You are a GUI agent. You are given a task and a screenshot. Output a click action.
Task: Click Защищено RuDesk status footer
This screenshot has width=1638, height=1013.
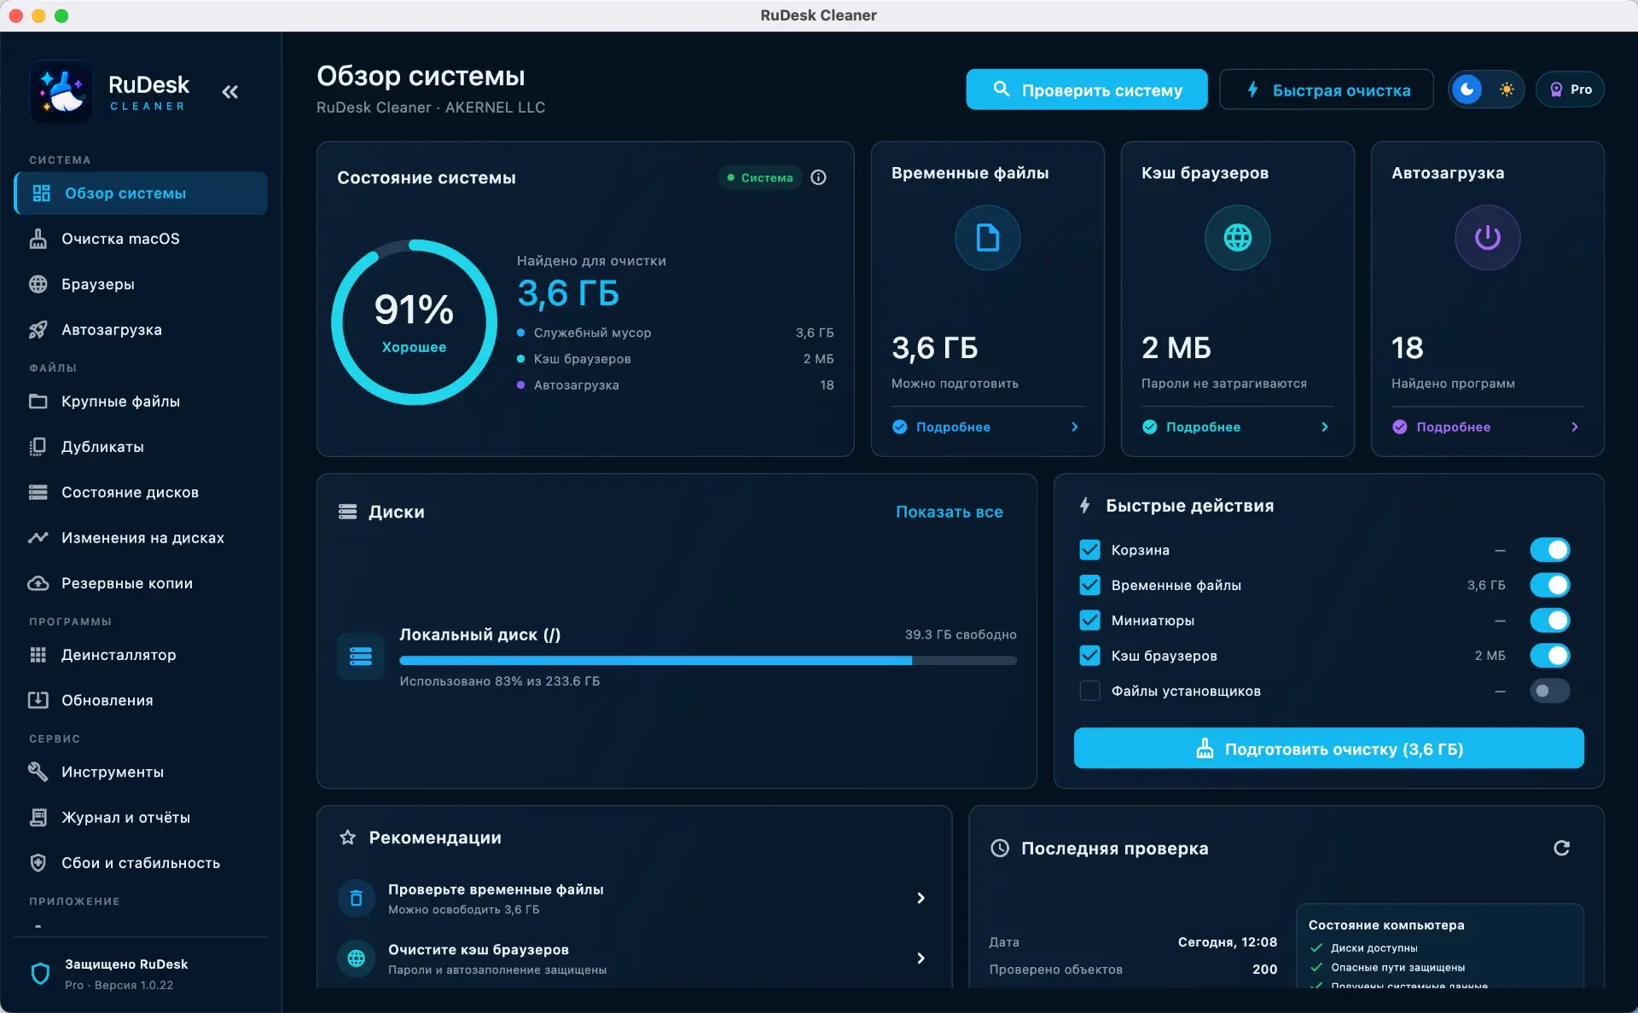pyautogui.click(x=141, y=974)
